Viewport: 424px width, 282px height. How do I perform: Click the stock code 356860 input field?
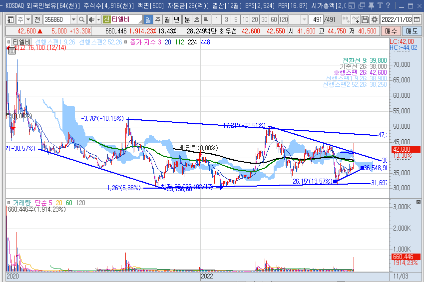tap(56, 19)
